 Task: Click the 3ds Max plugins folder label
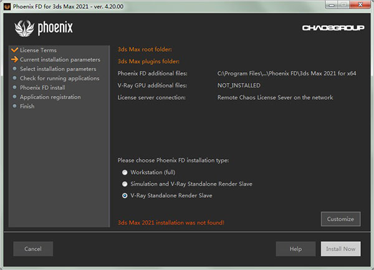coord(148,61)
